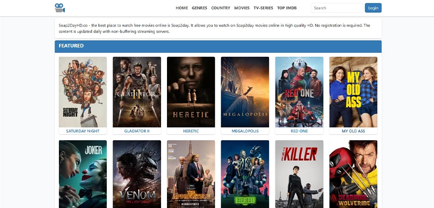Open the Saturday Night poster

click(x=83, y=92)
